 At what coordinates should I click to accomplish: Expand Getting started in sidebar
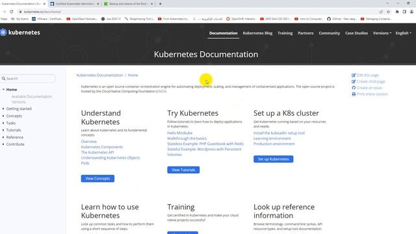3,109
